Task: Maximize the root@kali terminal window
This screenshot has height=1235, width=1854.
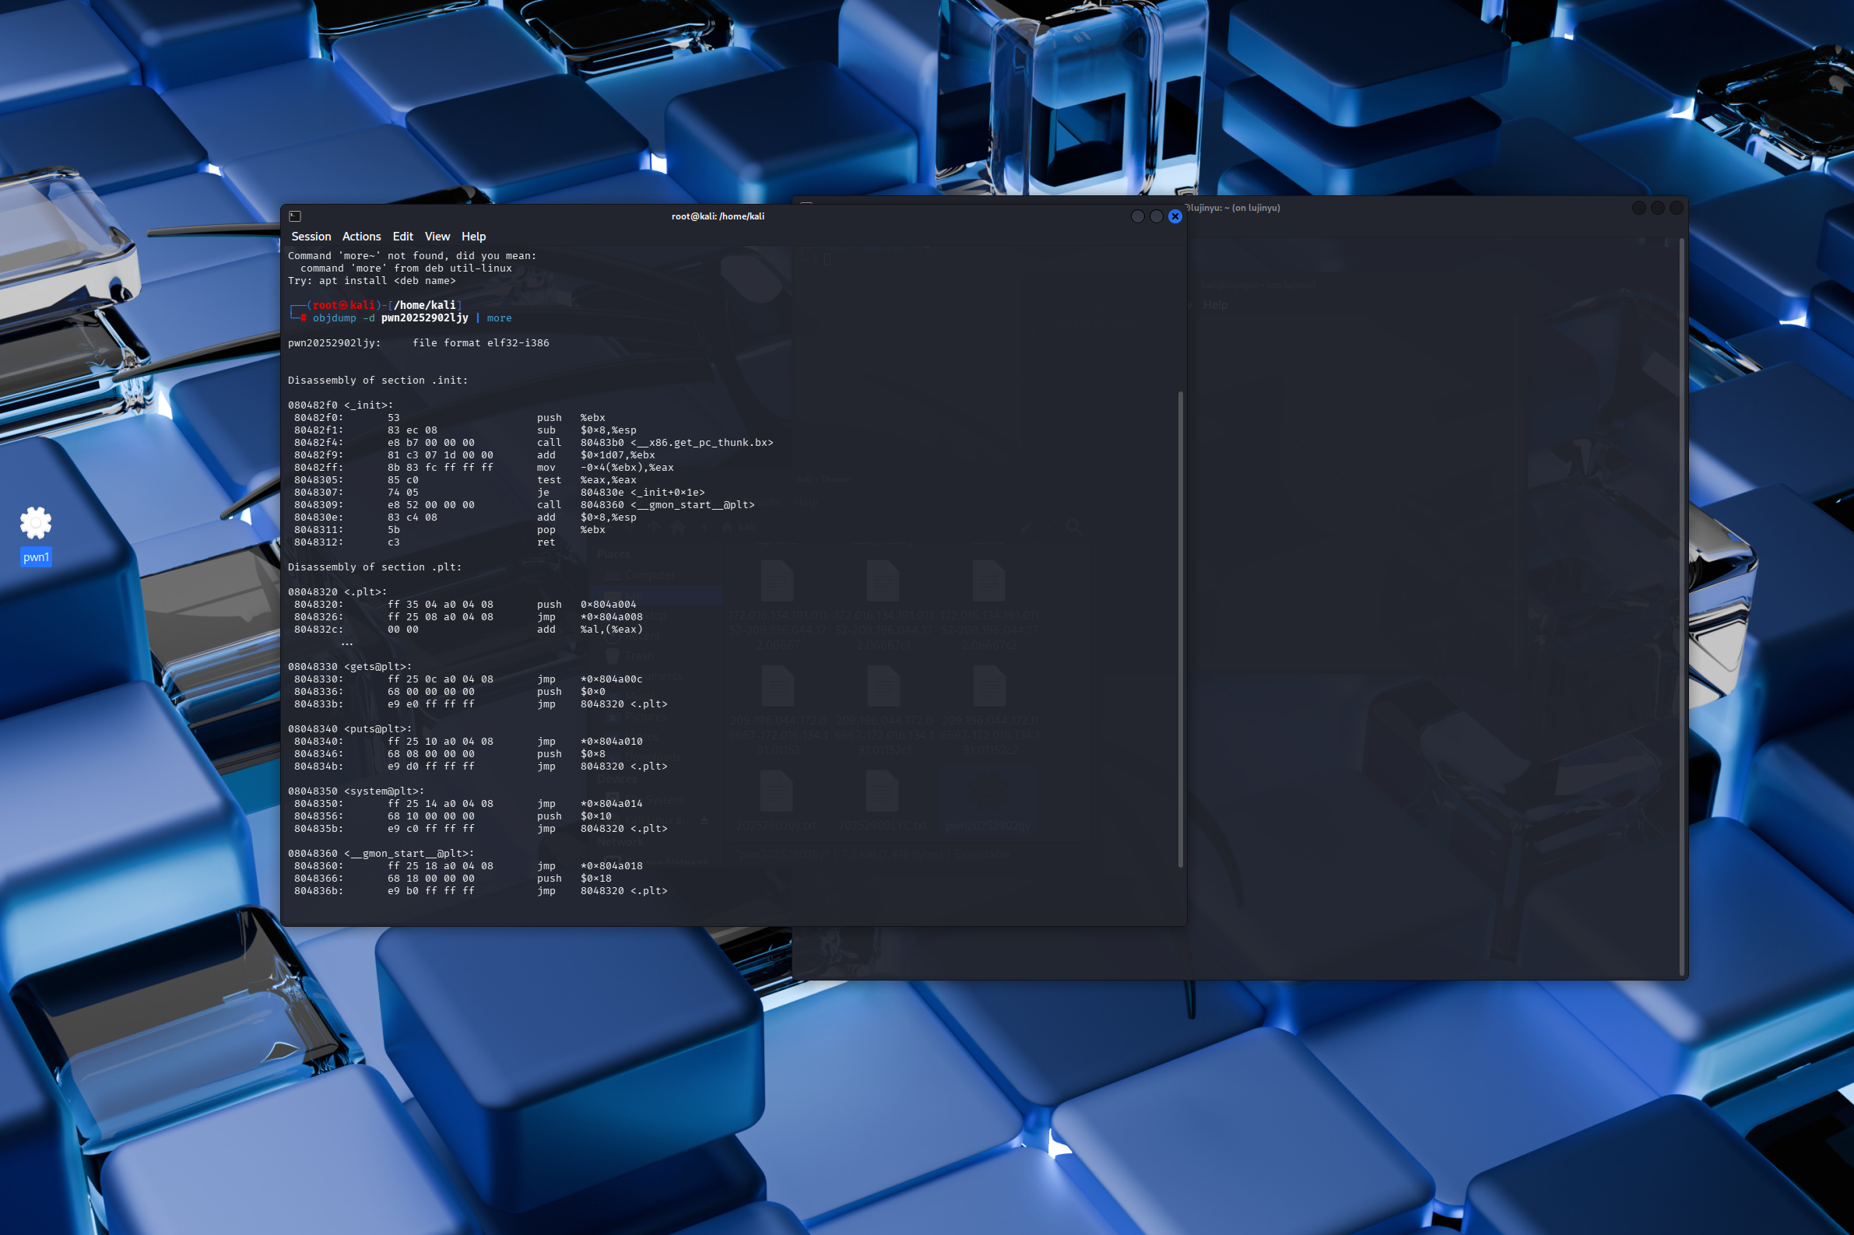Action: coord(1156,216)
